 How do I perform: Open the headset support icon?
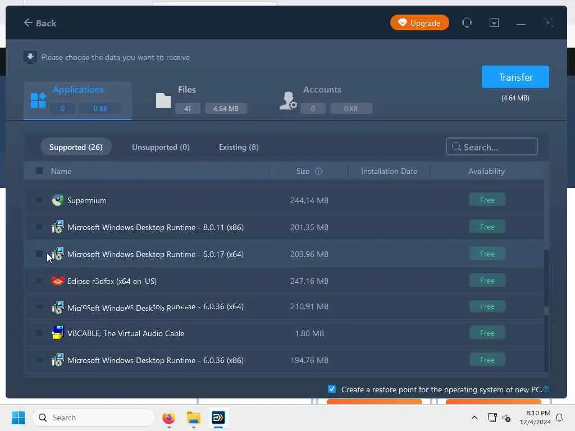[467, 22]
